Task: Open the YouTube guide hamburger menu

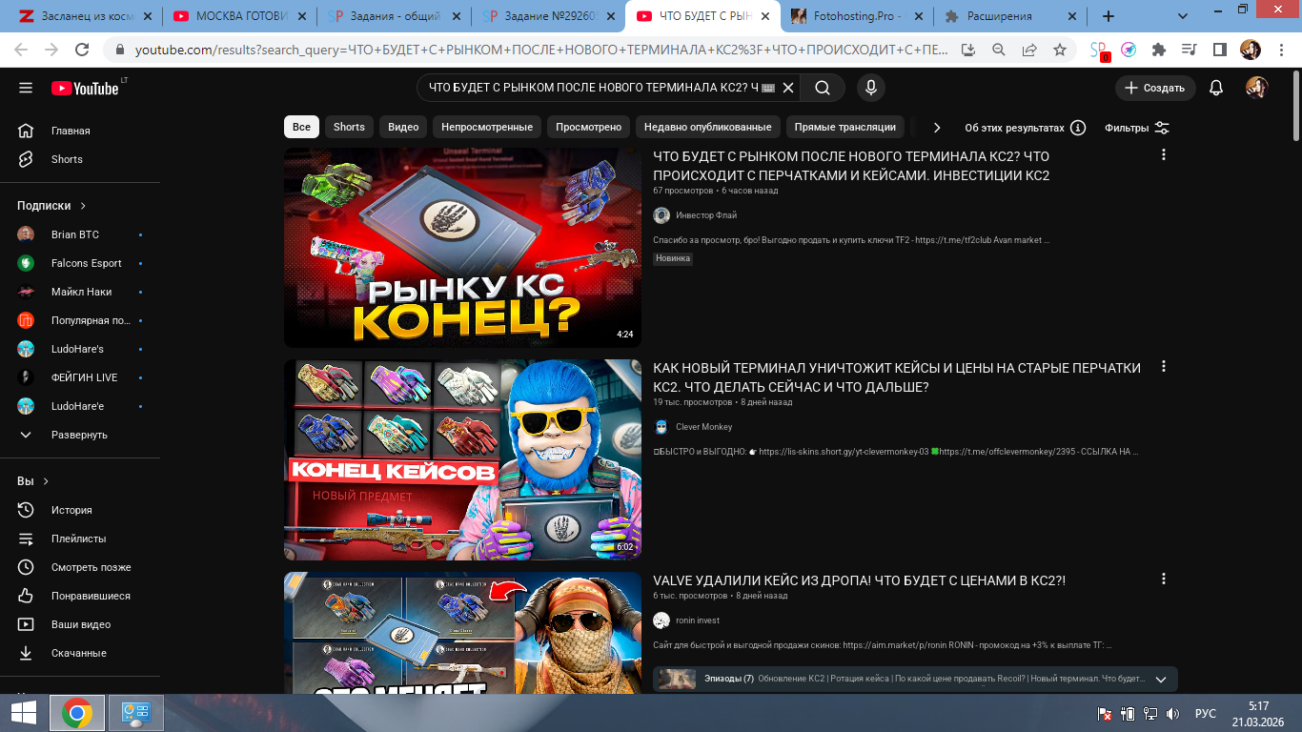Action: pyautogui.click(x=26, y=88)
